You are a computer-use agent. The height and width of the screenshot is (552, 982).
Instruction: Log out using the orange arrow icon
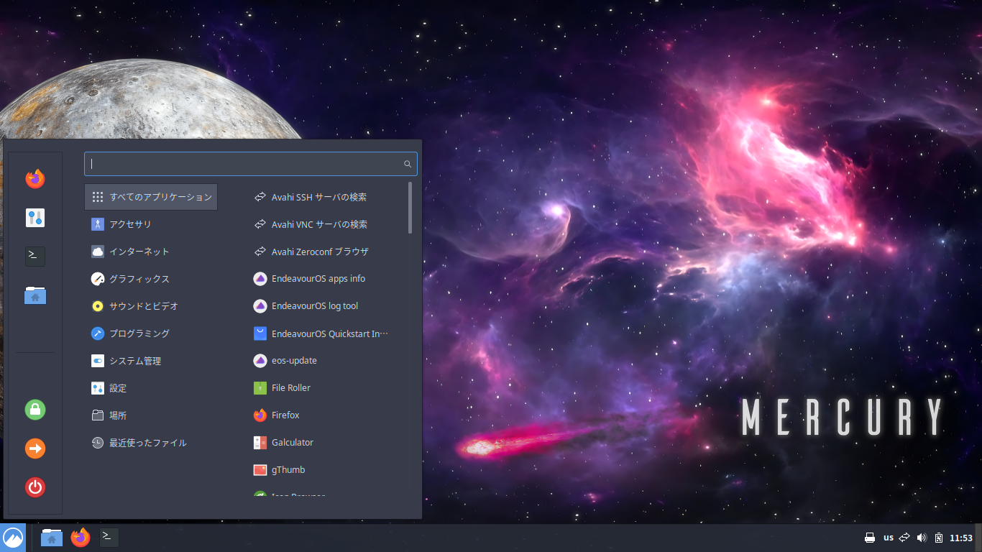click(x=35, y=448)
